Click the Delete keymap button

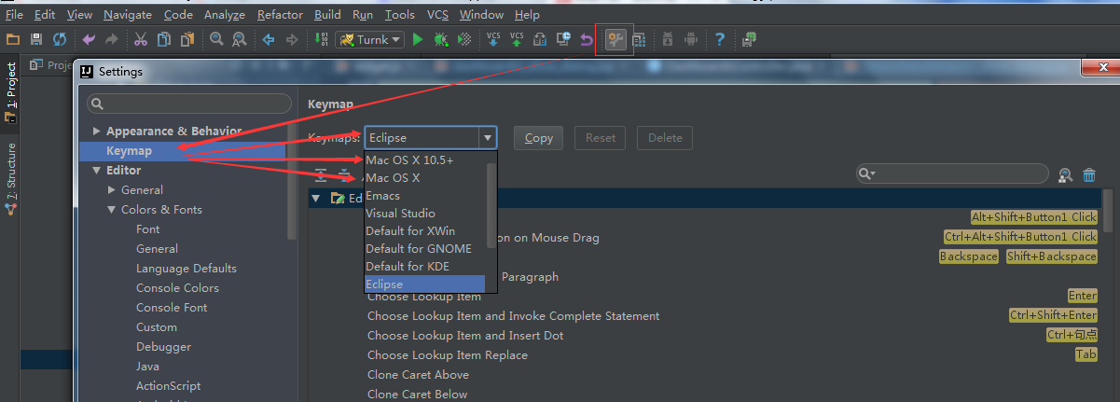pyautogui.click(x=665, y=138)
